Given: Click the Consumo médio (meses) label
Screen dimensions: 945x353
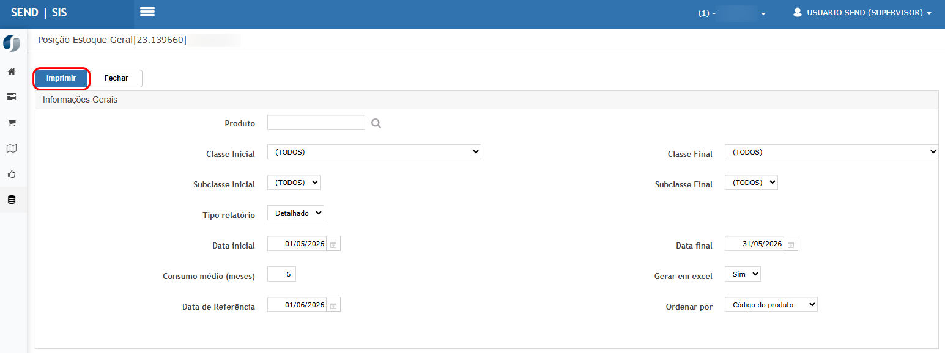Looking at the screenshot, I should point(209,276).
